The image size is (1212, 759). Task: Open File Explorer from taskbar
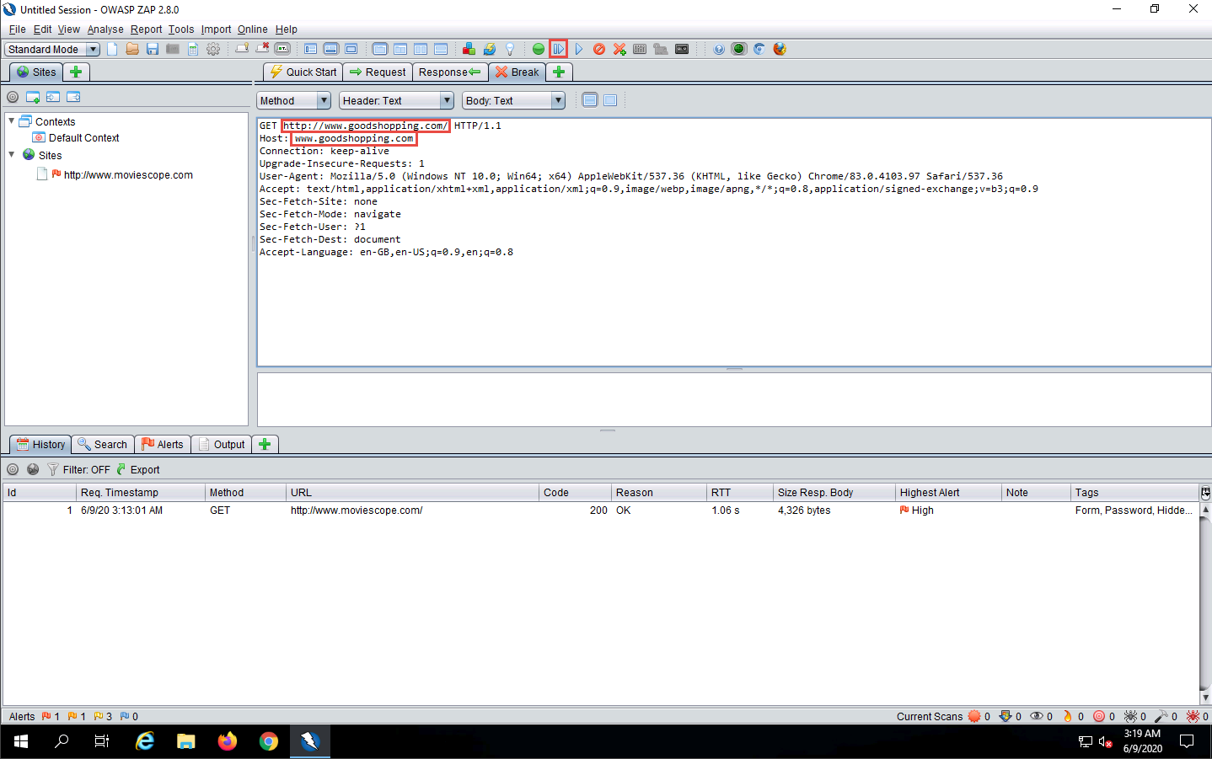coord(186,741)
